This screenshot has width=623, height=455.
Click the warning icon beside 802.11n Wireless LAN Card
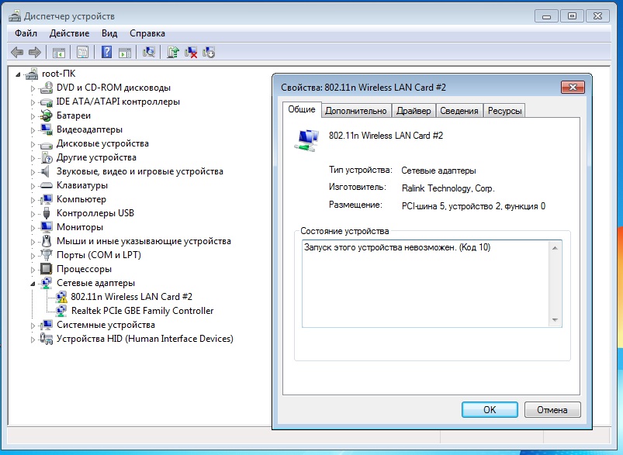coord(61,297)
